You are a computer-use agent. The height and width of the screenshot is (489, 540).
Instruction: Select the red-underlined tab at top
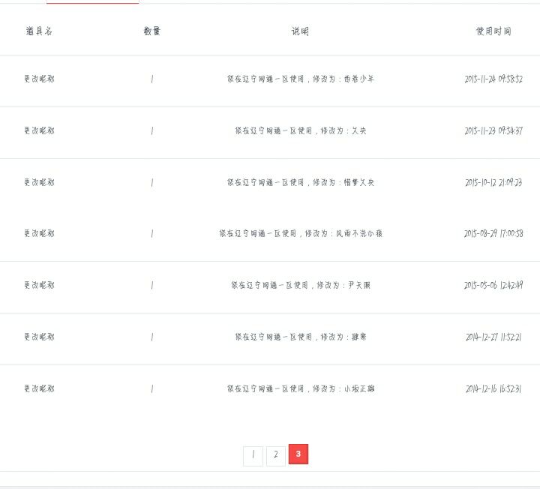[x=93, y=1]
